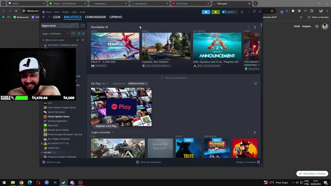
Task: Collapse EA Play shelf chevron
Action: [x=255, y=83]
